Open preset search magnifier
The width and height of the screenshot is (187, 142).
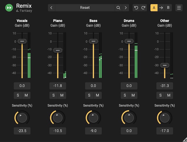tap(118, 8)
